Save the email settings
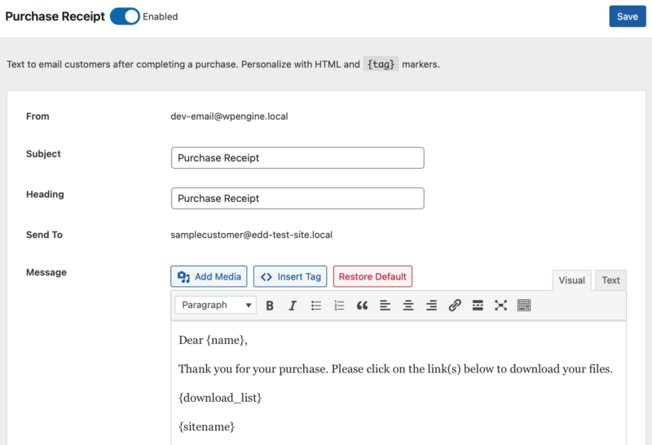652x445 pixels. pos(627,16)
